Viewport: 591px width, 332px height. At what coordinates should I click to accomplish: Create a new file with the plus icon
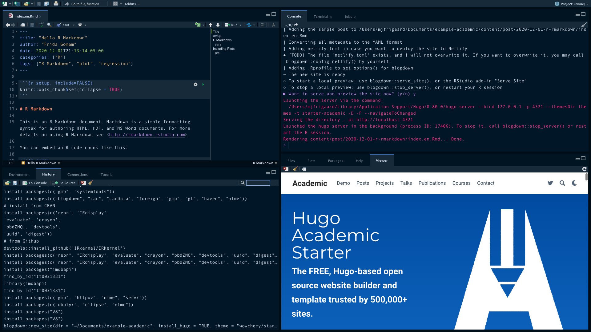tap(5, 4)
